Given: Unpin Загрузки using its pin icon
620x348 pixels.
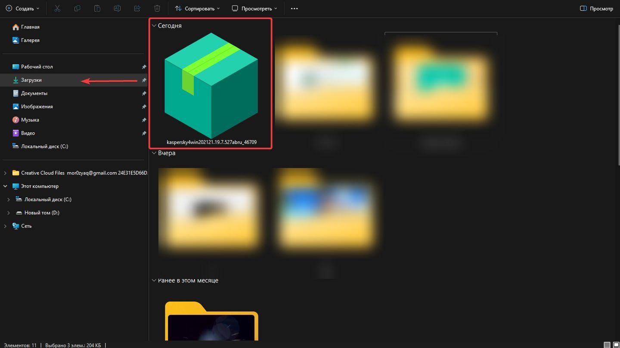Looking at the screenshot, I should [144, 80].
